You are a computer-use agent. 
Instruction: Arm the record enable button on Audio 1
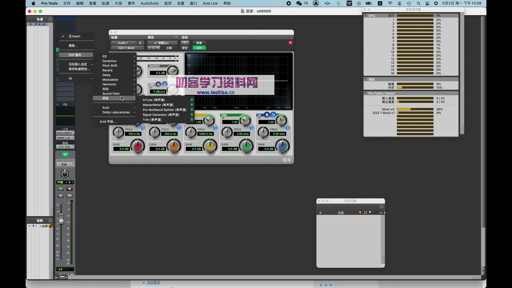tap(69, 189)
